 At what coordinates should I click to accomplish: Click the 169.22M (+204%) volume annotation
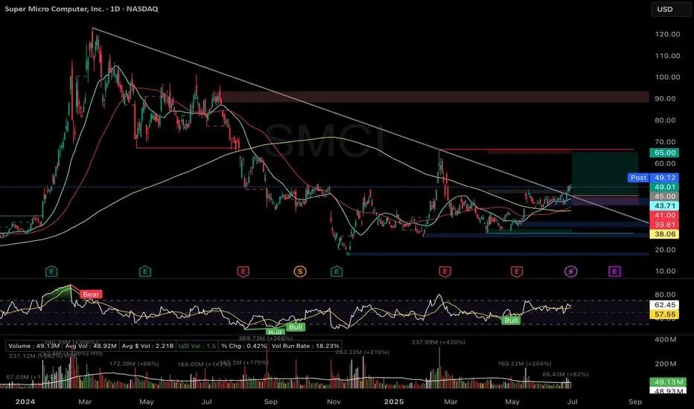pos(524,364)
